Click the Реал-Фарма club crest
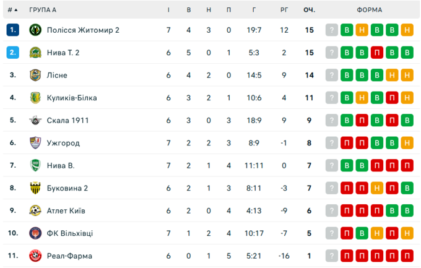421x268 pixels. 35,256
